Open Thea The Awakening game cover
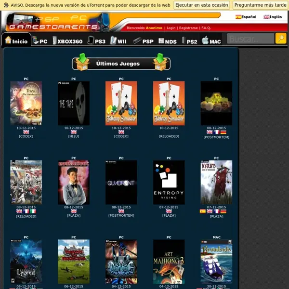The height and width of the screenshot is (289, 289). click(26, 103)
